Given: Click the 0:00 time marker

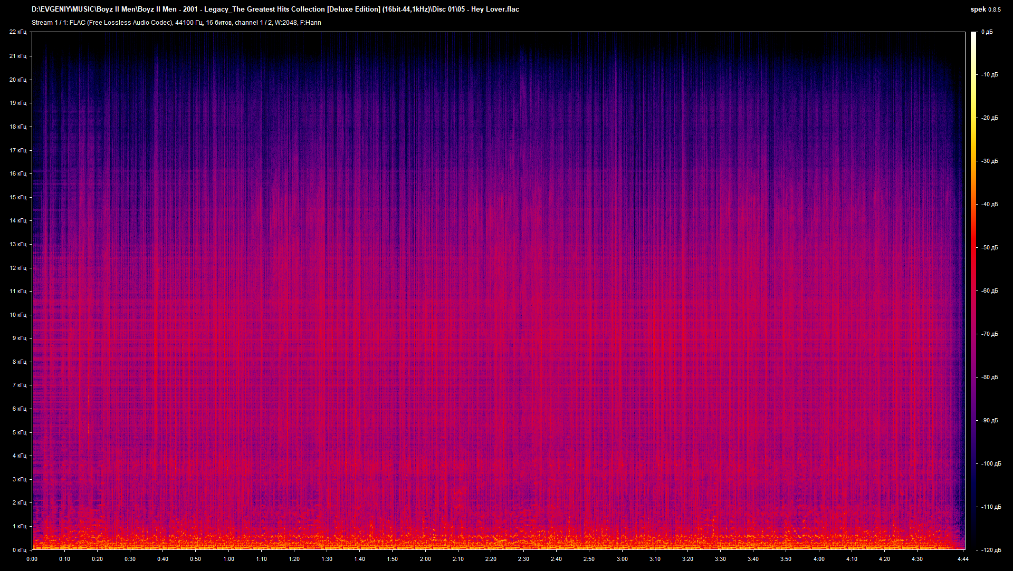Looking at the screenshot, I should pyautogui.click(x=32, y=559).
